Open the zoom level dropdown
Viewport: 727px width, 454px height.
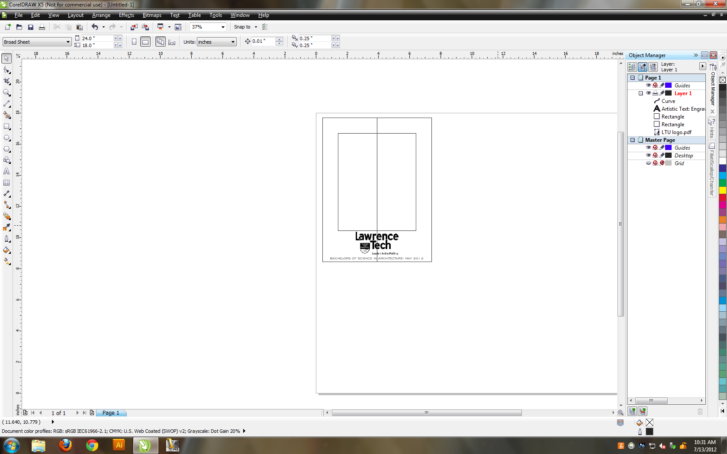coord(223,27)
